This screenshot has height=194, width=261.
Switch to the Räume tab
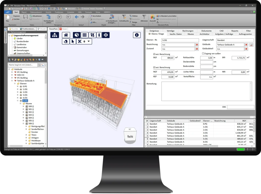pos(190,34)
